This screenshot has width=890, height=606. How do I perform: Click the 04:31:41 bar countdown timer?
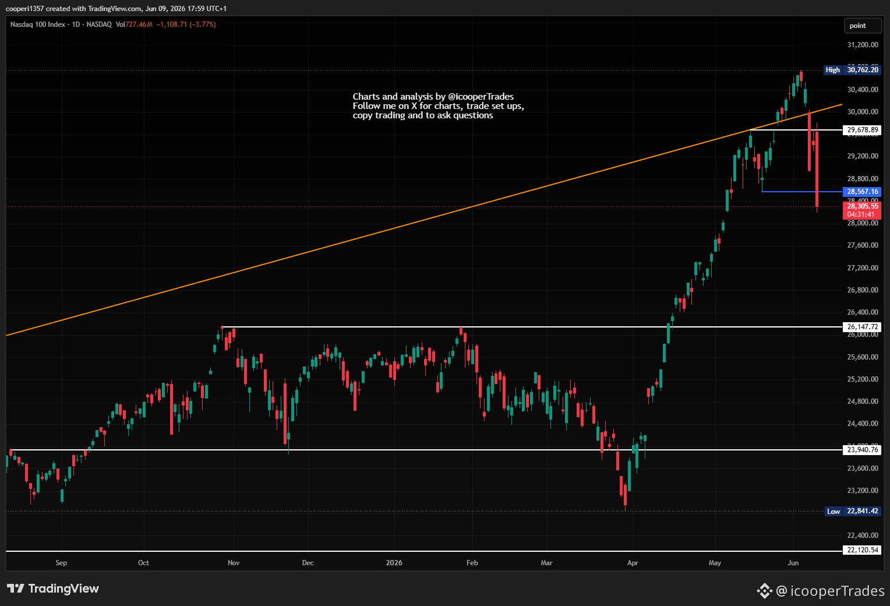click(x=862, y=214)
